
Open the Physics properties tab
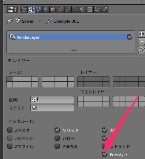104,10
